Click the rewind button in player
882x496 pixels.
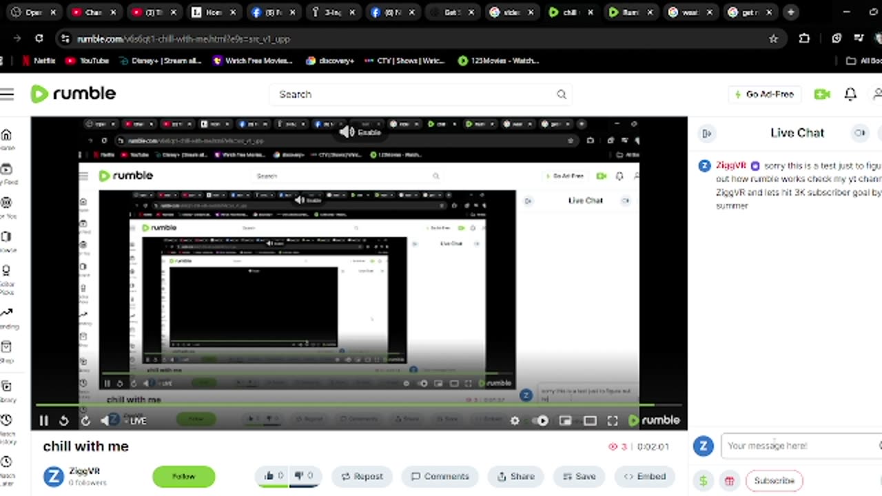63,420
